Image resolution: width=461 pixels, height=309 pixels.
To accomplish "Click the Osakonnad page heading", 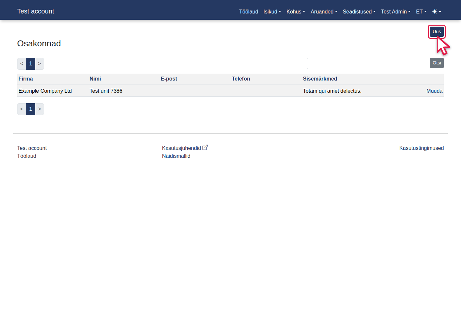I will coord(39,43).
